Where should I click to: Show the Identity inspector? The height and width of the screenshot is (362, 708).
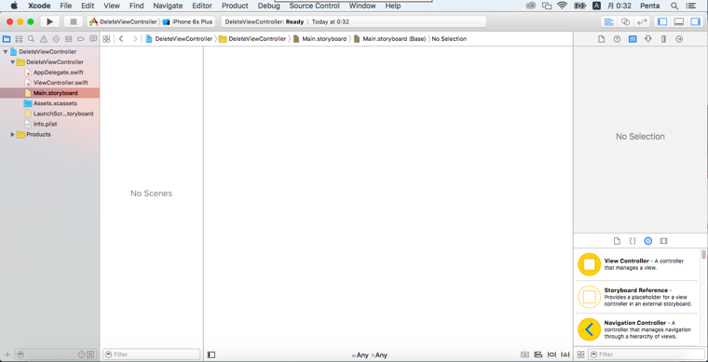click(633, 39)
